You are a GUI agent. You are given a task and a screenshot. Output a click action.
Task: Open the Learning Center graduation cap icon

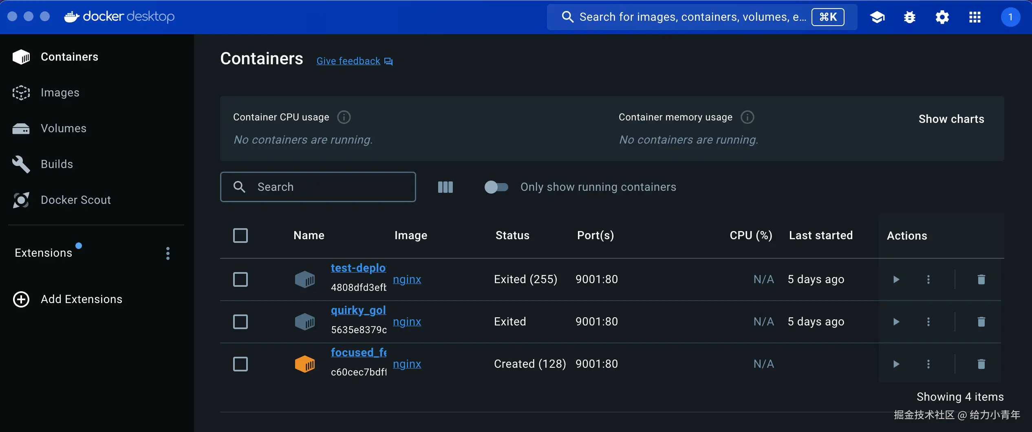tap(877, 17)
